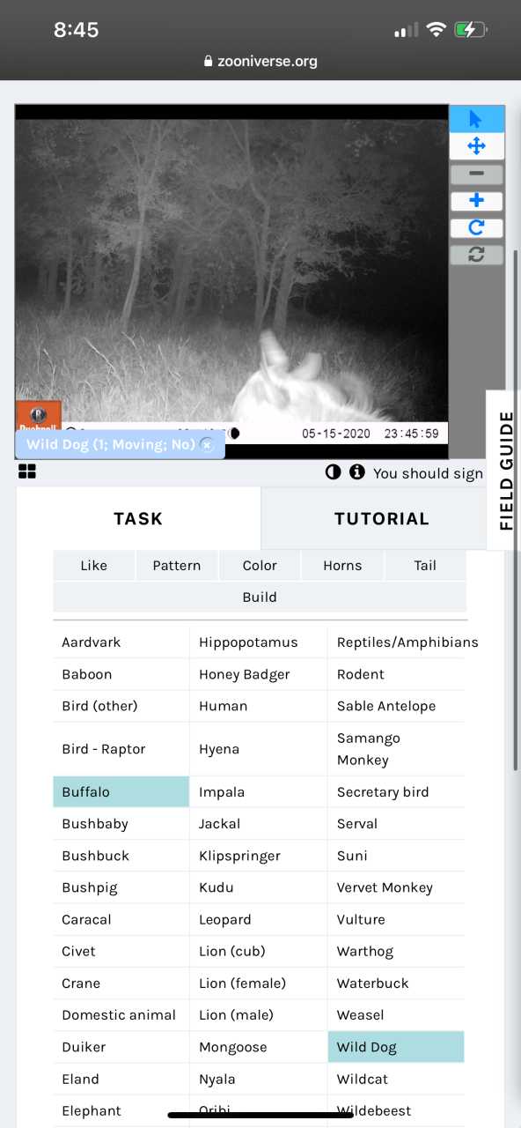
Task: Remove the Wild Dog annotation
Action: tap(207, 445)
